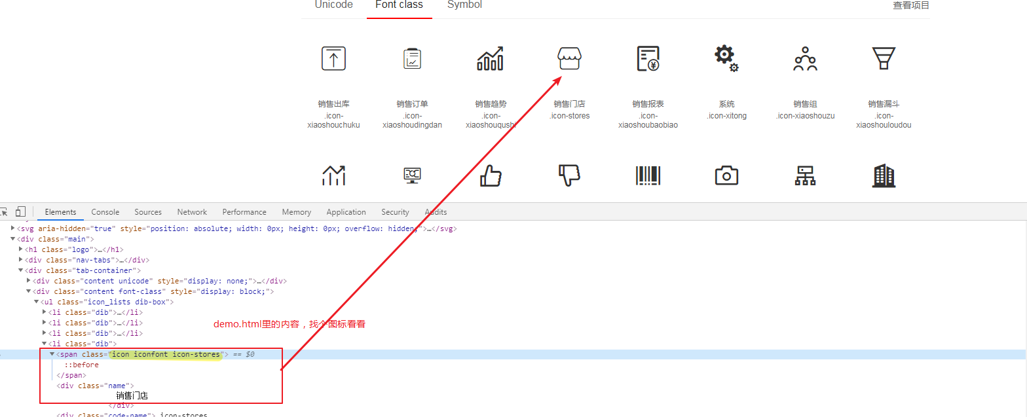1027x417 pixels.
Task: Open the DevTools Console tab
Action: point(105,212)
